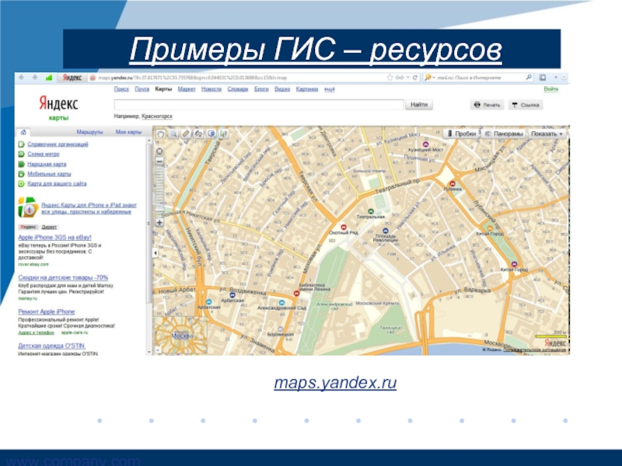This screenshot has width=622, height=466.
Task: Click the Охотный Ряд metro station marker
Action: point(344,228)
